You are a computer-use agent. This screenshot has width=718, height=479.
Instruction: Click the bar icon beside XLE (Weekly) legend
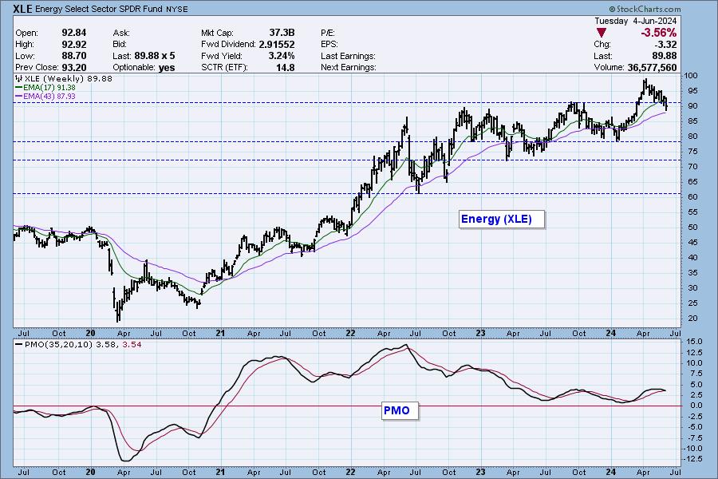click(x=19, y=78)
